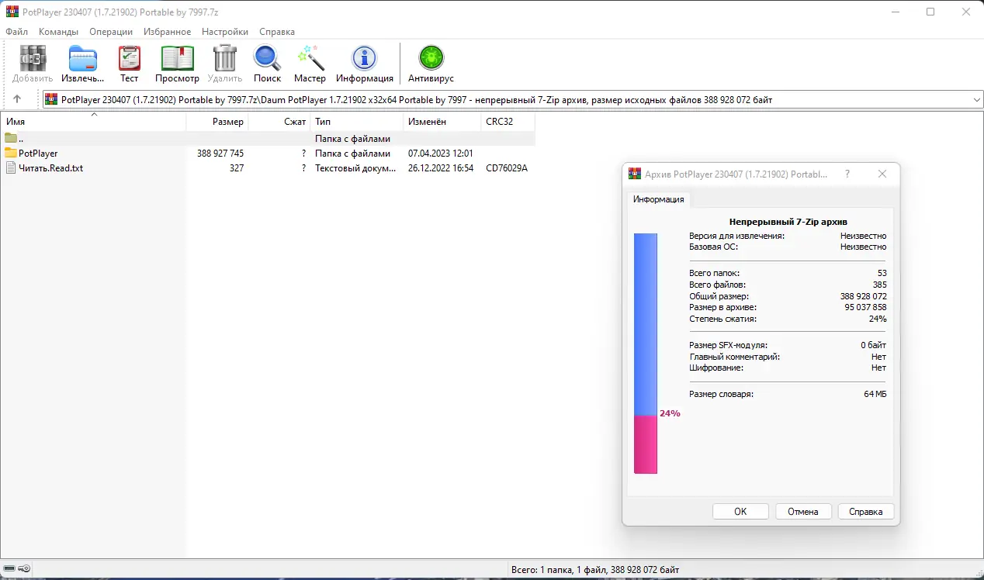Open the Настройки menu
The height and width of the screenshot is (580, 984).
(x=224, y=32)
